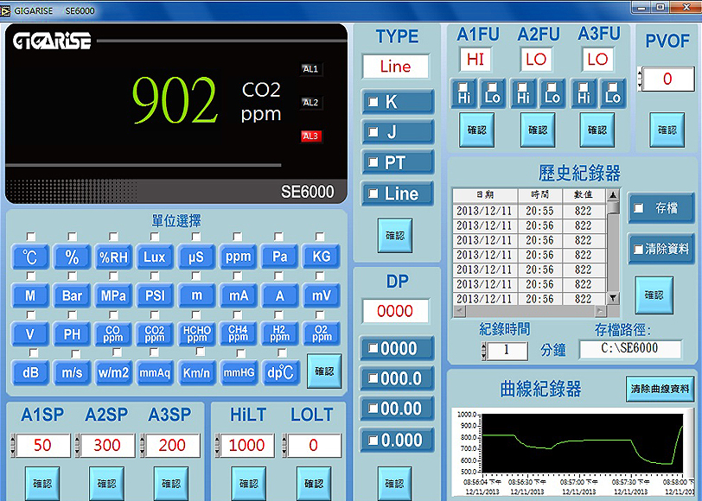
Task: Choose the PH unit button
Action: (x=72, y=334)
